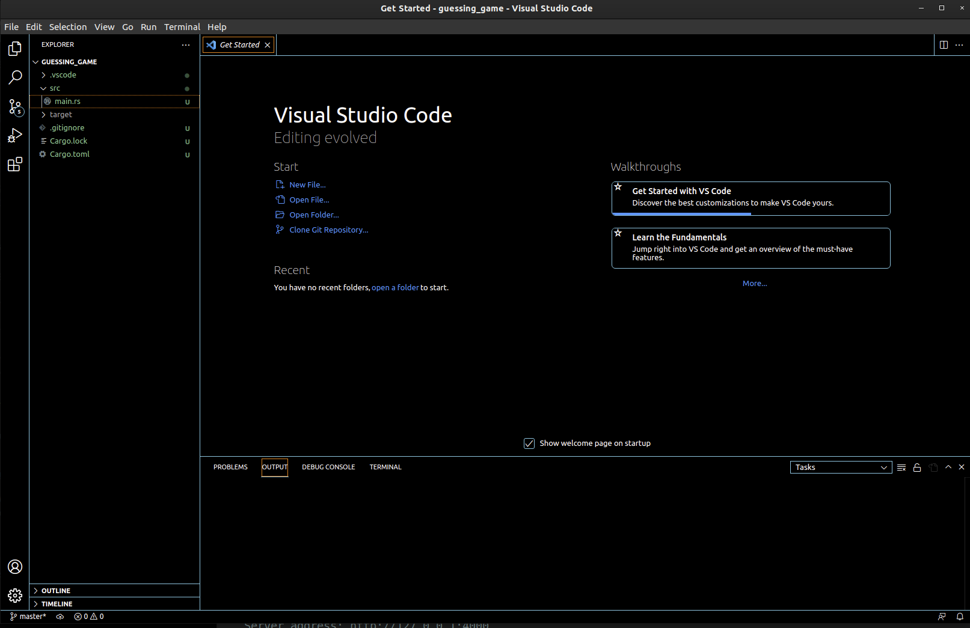Maximize the bottom panel size

pos(948,467)
